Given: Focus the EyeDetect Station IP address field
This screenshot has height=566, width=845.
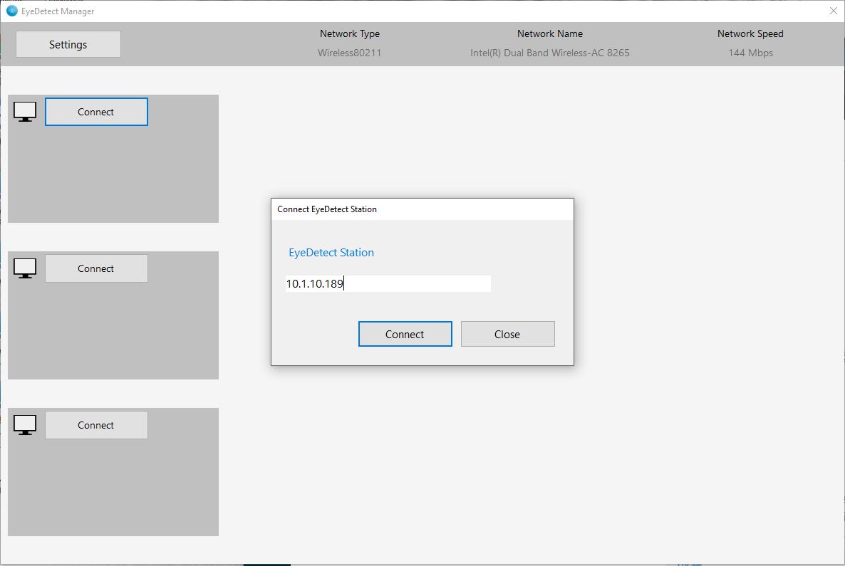Looking at the screenshot, I should point(388,283).
